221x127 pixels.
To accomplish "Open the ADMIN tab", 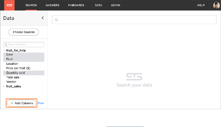I will click(115, 5).
